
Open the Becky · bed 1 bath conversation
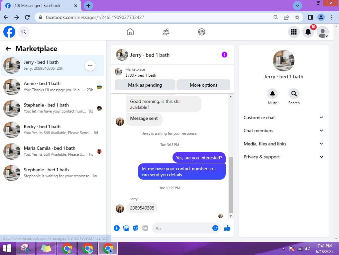click(x=53, y=130)
